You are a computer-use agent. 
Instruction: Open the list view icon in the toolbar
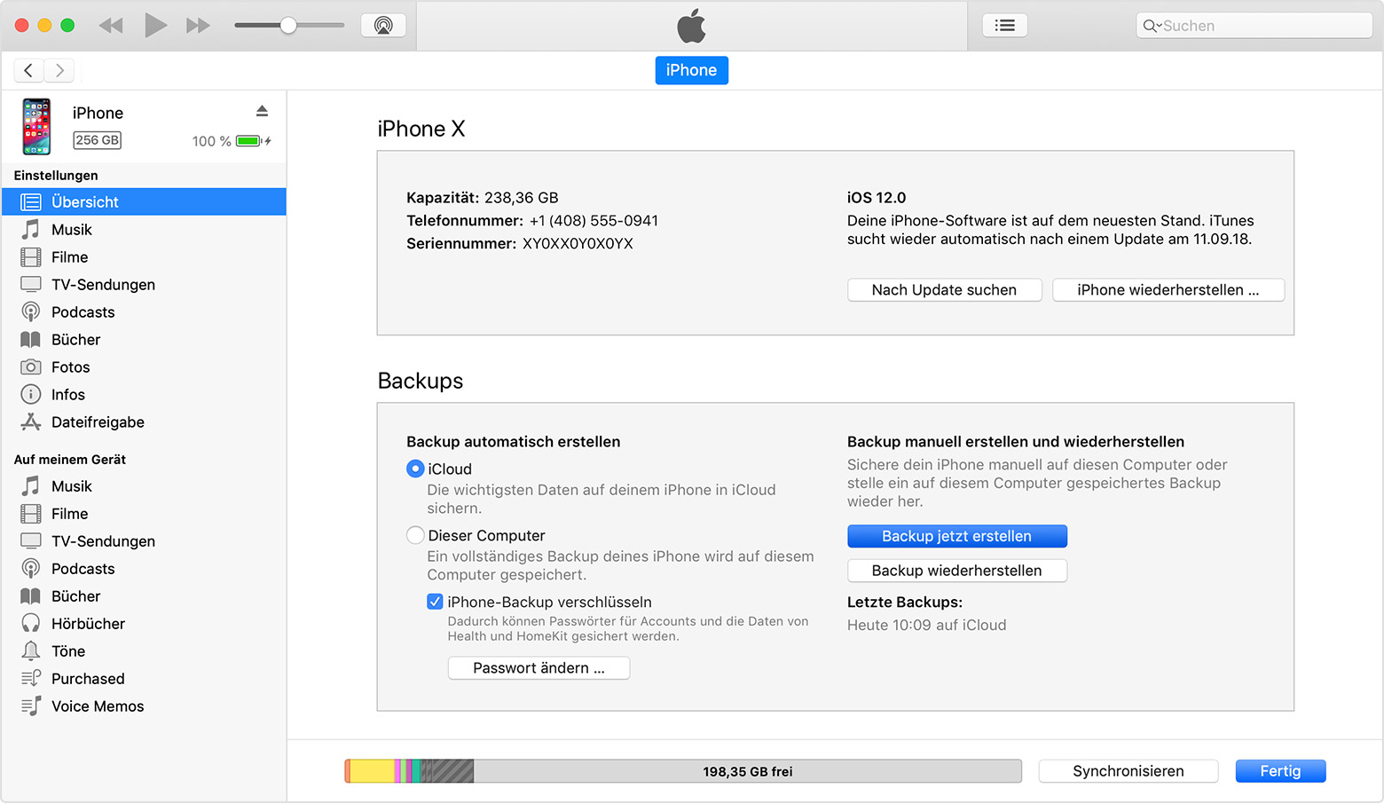tap(1004, 26)
